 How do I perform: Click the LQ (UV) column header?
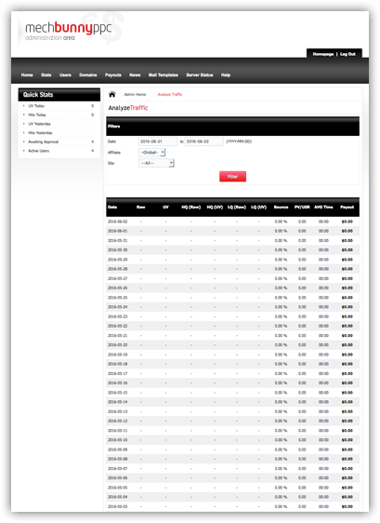pos(259,208)
